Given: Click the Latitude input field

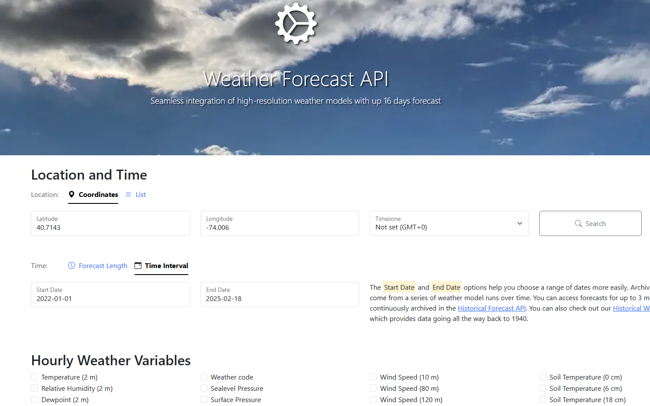Looking at the screenshot, I should coord(110,223).
